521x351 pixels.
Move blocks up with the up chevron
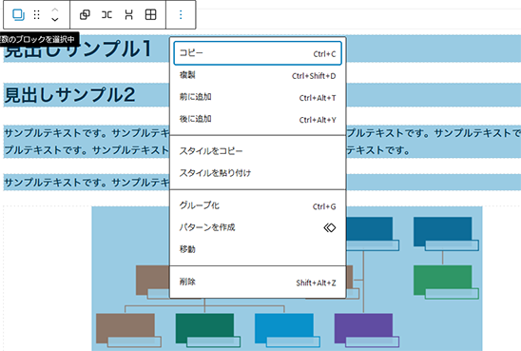pyautogui.click(x=55, y=10)
